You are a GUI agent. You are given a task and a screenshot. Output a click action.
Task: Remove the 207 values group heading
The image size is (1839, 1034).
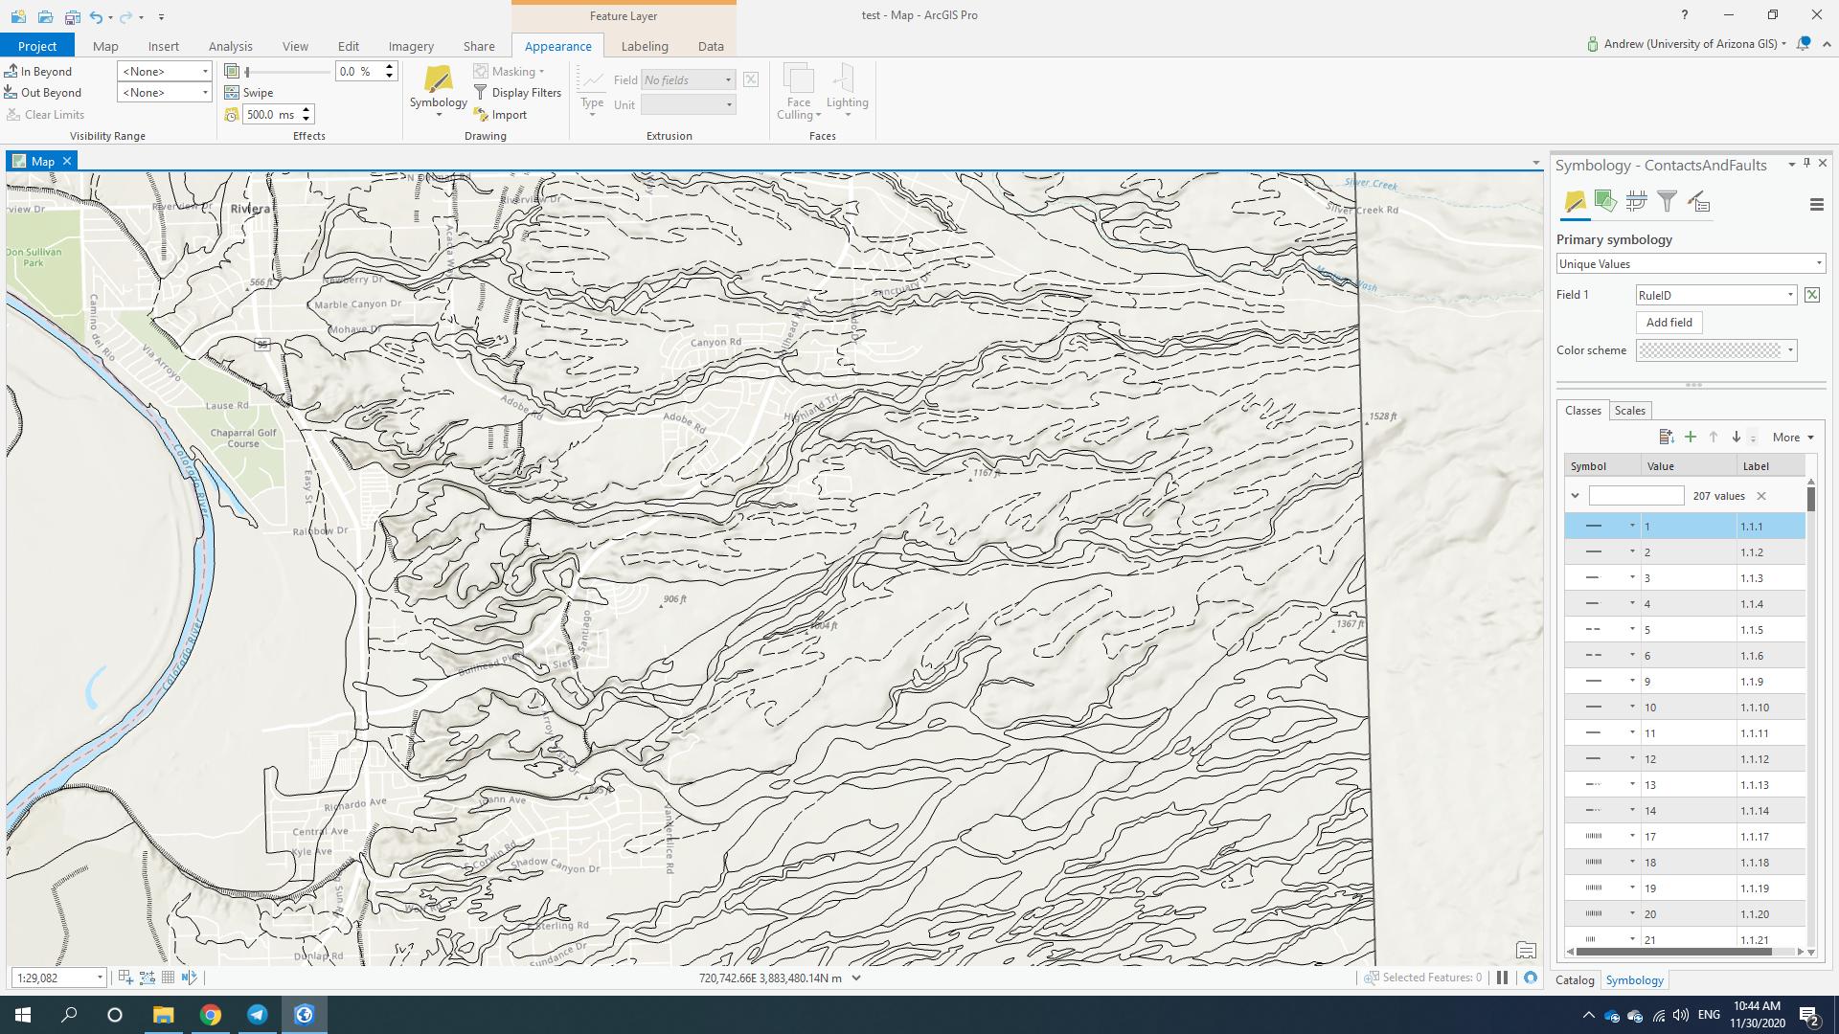(1760, 496)
